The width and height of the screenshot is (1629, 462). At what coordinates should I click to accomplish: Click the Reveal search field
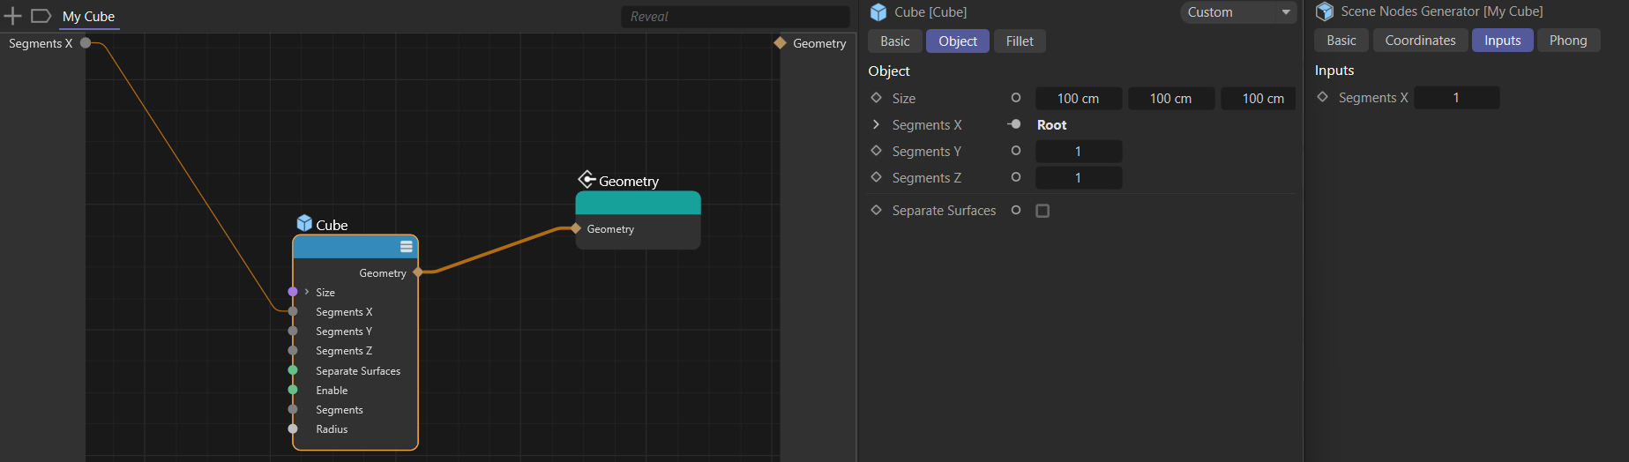coord(735,17)
